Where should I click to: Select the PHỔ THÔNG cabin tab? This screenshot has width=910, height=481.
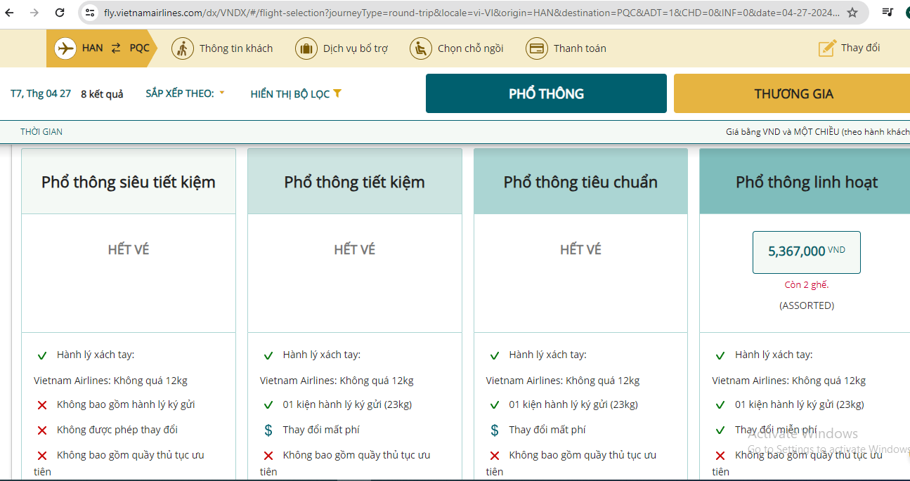pos(546,93)
